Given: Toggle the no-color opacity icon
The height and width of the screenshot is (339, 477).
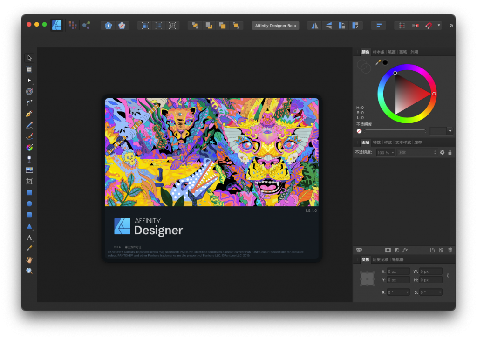Looking at the screenshot, I should (359, 131).
